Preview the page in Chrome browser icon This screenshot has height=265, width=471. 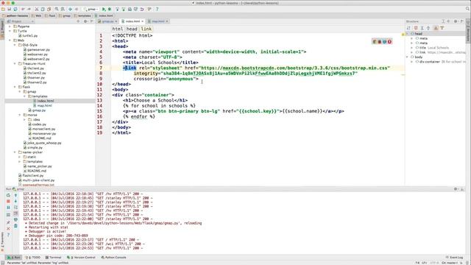pyautogui.click(x=375, y=41)
